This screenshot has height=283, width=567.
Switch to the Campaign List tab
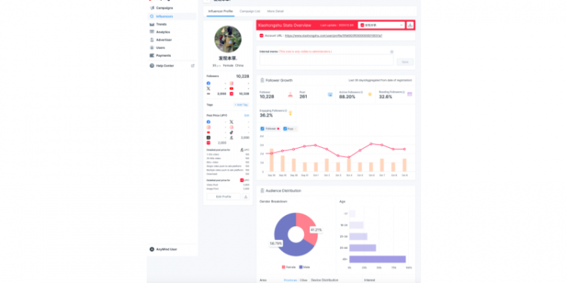coord(250,11)
